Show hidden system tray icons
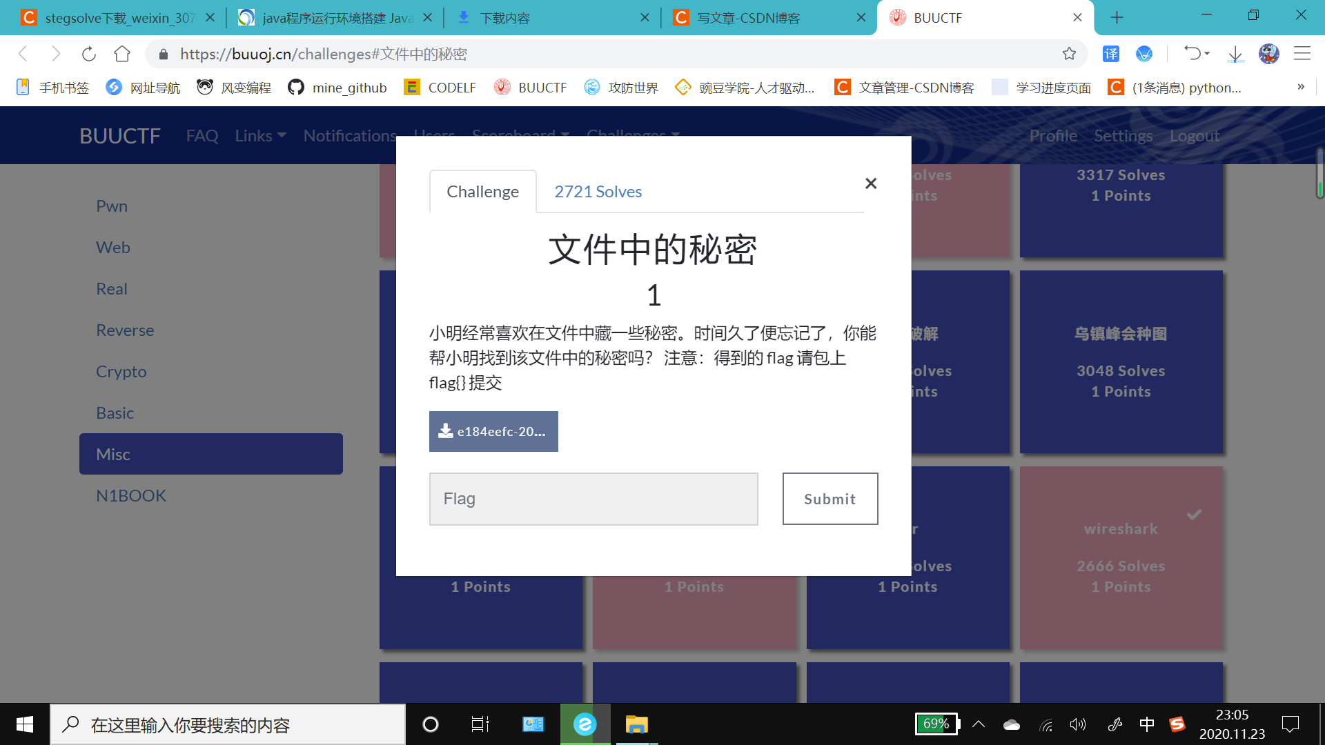Image resolution: width=1325 pixels, height=745 pixels. click(x=978, y=724)
